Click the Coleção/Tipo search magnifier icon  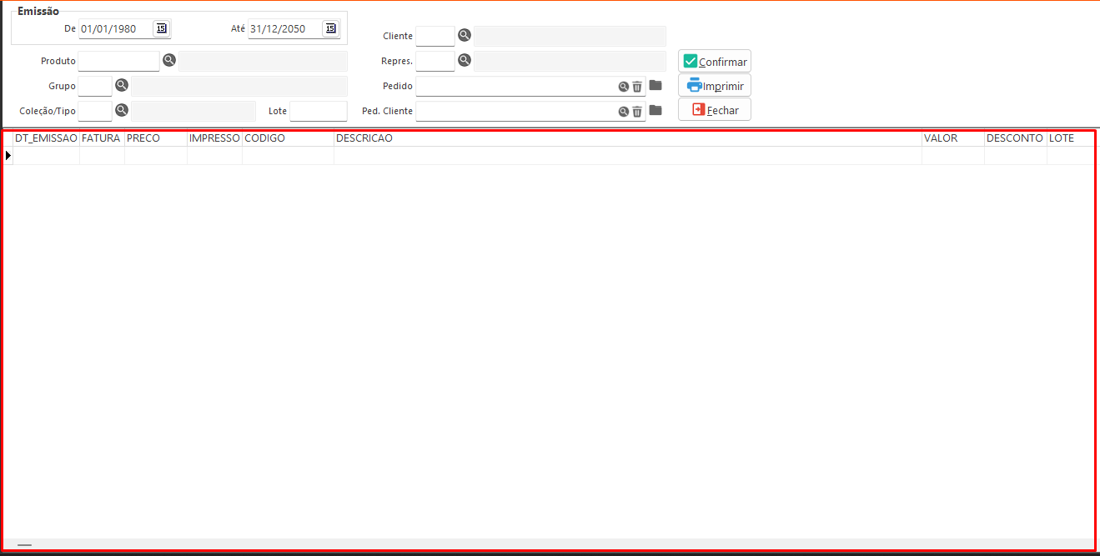coord(122,110)
